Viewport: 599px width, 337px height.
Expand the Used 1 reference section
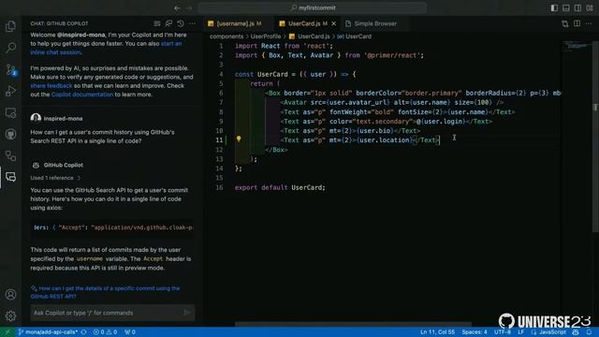56,178
